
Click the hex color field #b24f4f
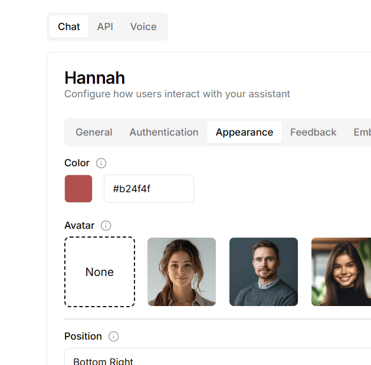pos(149,189)
